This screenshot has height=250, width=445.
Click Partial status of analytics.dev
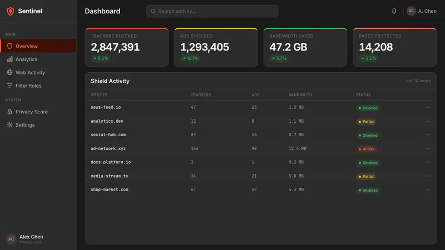pos(366,122)
